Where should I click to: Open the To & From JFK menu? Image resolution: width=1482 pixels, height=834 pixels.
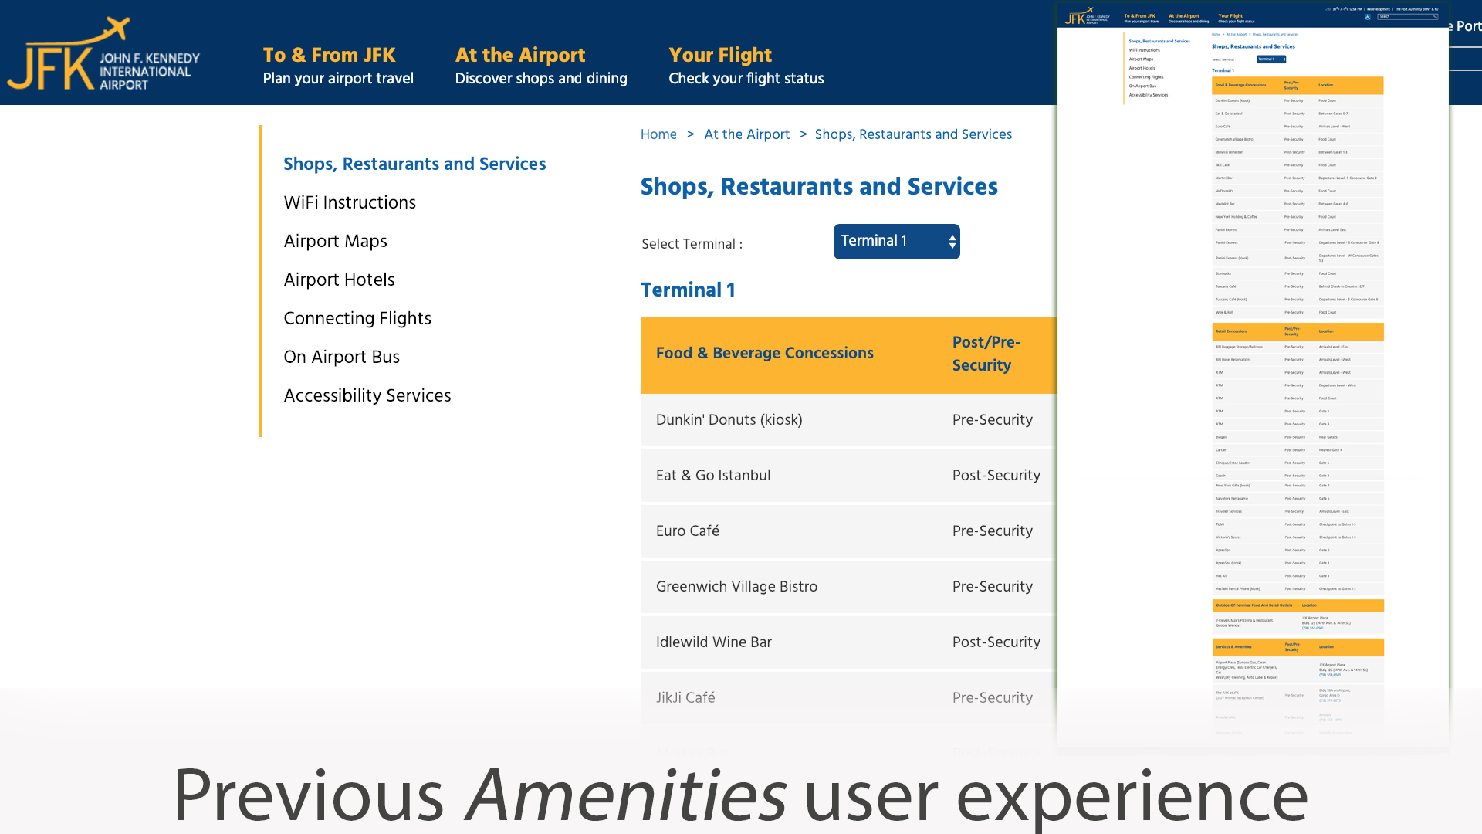coord(338,66)
